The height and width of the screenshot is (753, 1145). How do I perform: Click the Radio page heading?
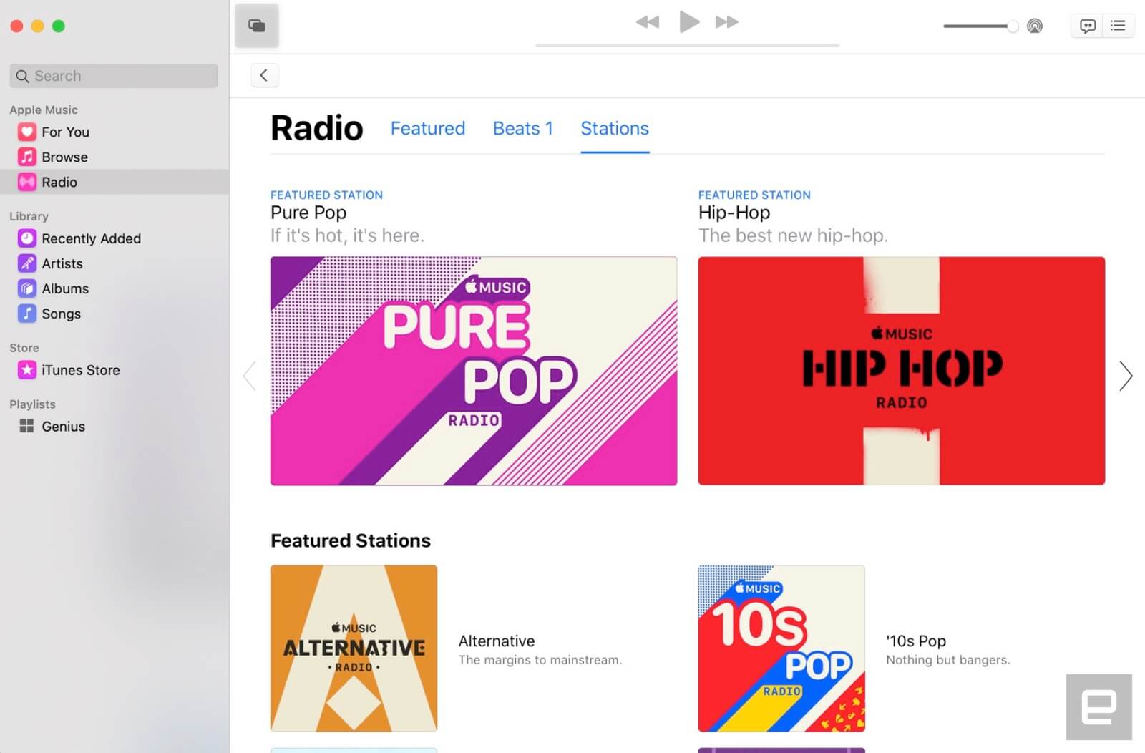(317, 128)
